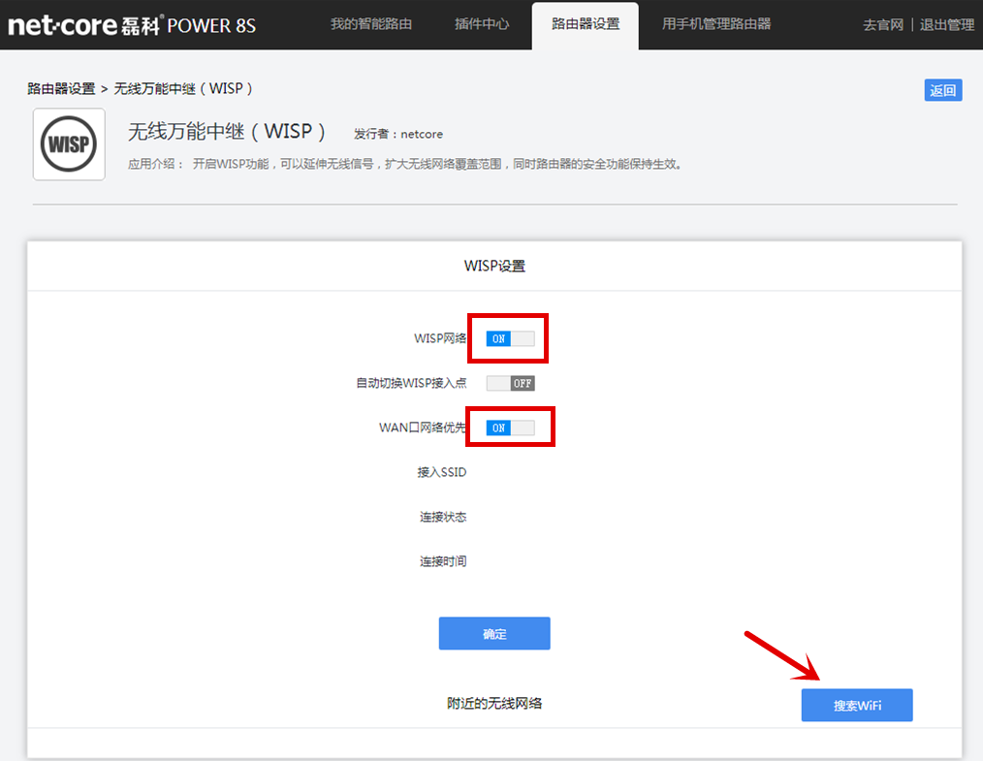Disable the WAN口网络优先 switch
This screenshot has height=761, width=983.
click(x=511, y=427)
